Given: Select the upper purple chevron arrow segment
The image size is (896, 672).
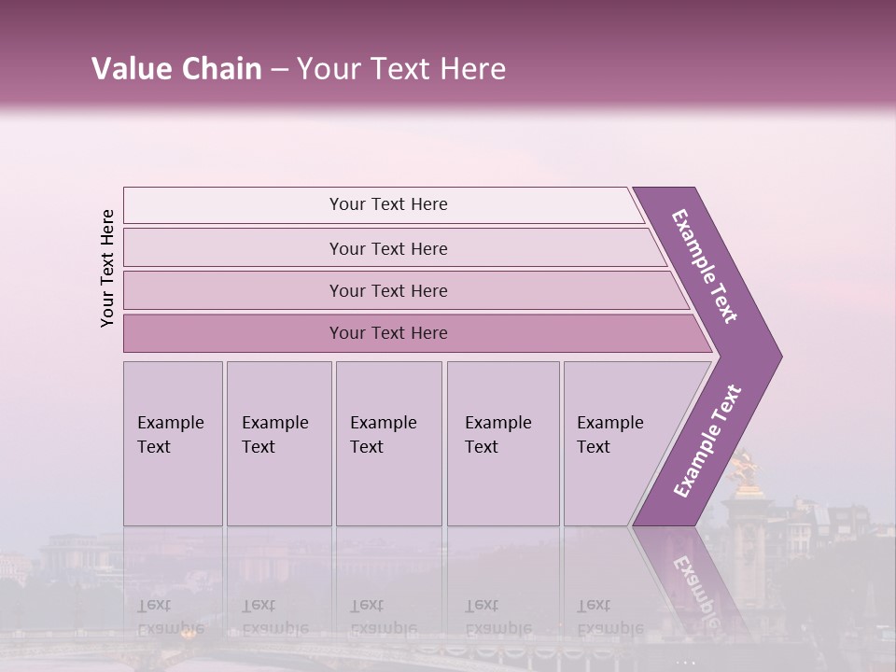Looking at the screenshot, I should tap(706, 266).
